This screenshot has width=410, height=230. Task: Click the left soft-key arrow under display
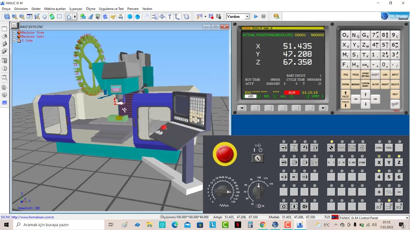click(242, 108)
